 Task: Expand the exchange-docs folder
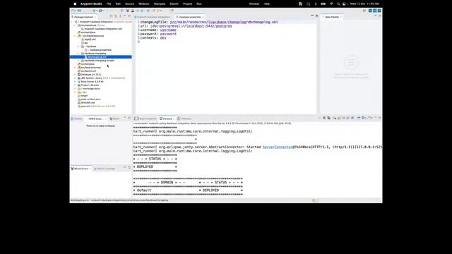pyautogui.click(x=75, y=88)
